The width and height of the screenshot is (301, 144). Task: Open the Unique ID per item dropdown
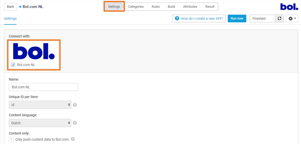40,105
